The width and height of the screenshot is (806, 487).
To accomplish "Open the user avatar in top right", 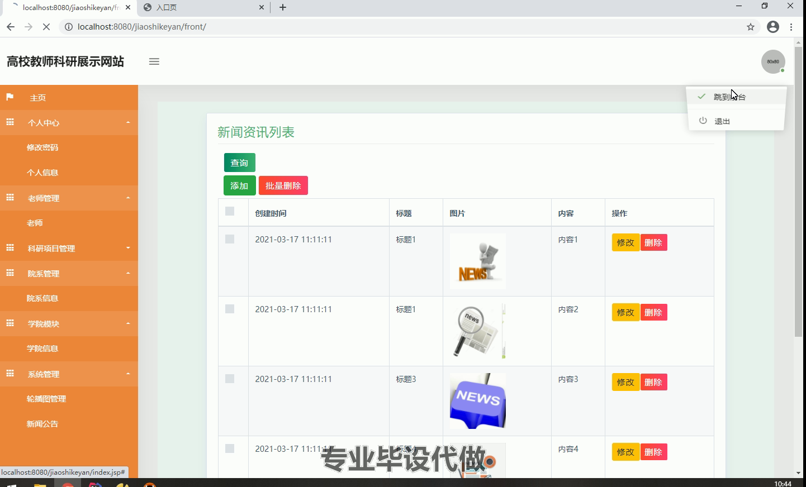I will (773, 61).
